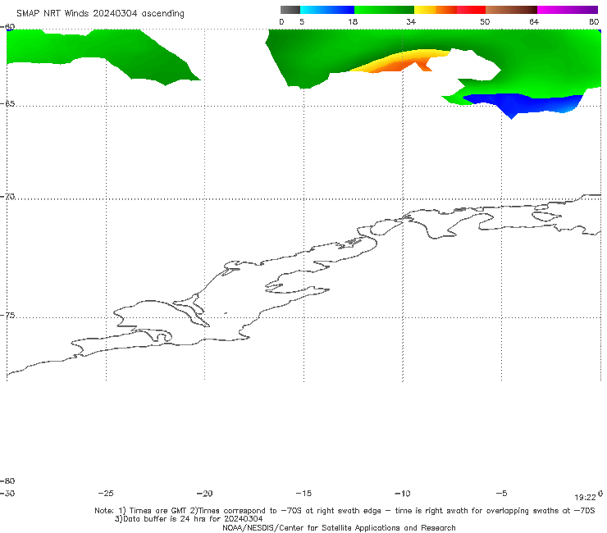The height and width of the screenshot is (533, 607).
Task: Click the longitude label '-25'
Action: click(106, 493)
